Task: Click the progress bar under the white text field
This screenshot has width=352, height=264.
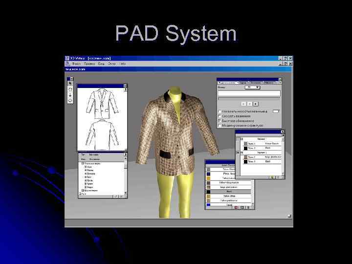Action: (249, 99)
